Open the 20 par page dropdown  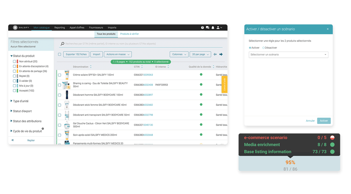click(x=200, y=54)
